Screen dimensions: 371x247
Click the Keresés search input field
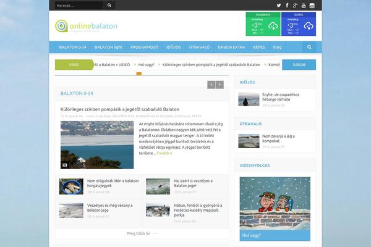tap(79, 5)
